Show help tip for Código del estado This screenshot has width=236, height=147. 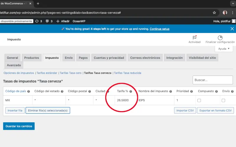pos(62,91)
